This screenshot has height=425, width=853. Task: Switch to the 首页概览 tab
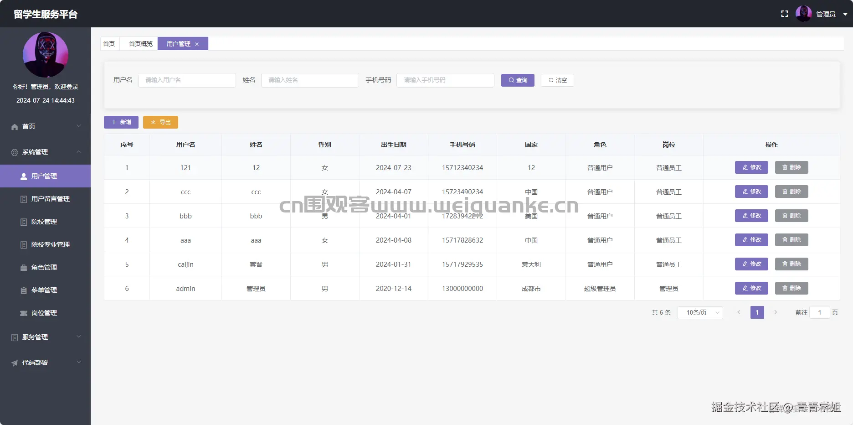141,44
